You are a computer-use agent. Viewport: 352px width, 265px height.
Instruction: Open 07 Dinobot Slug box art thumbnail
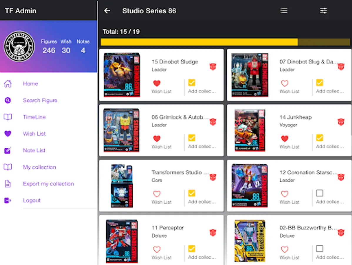tap(250, 75)
